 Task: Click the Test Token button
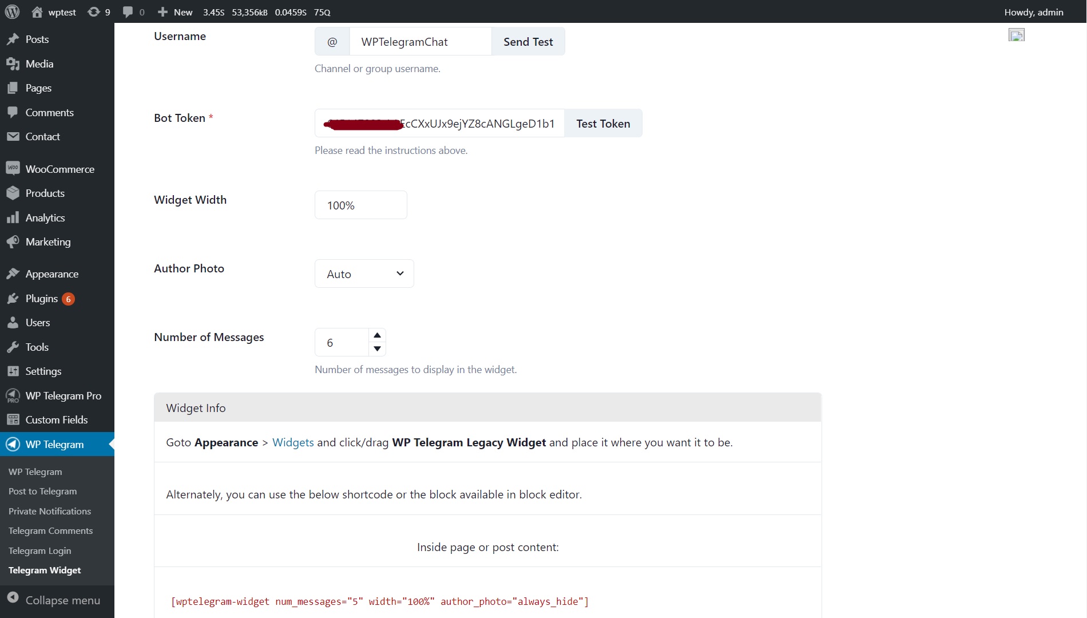603,123
